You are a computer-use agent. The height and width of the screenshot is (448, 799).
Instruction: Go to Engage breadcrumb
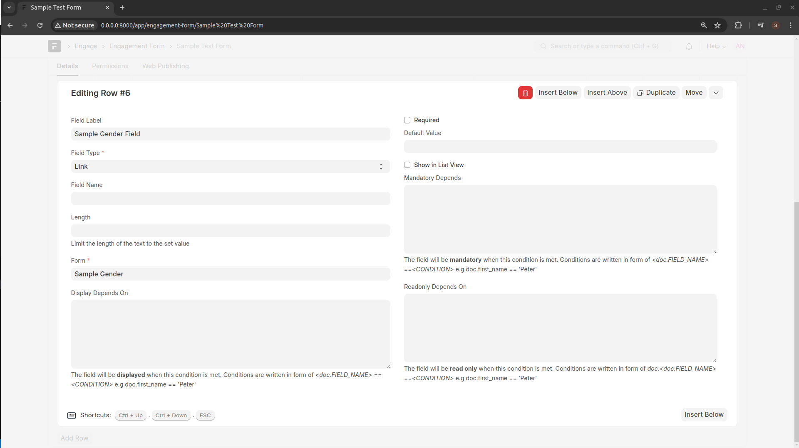point(86,46)
